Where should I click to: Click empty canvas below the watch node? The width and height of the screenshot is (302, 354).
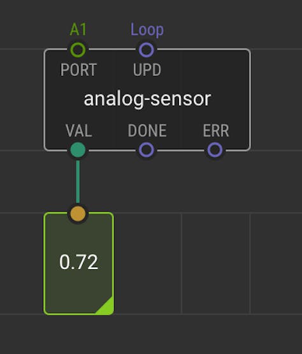coord(79,334)
